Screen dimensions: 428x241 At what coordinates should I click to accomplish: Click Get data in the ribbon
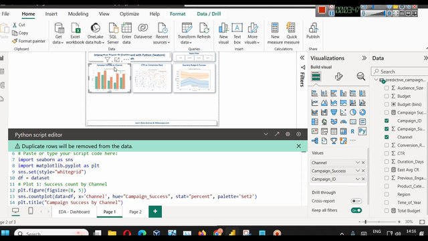click(x=58, y=33)
